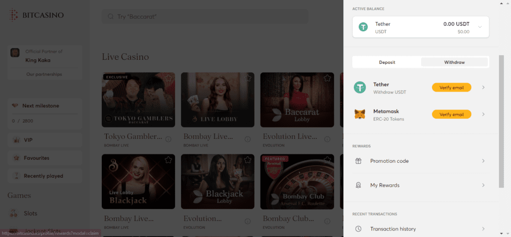Click the Recently played hourglass icon
This screenshot has width=511, height=237.
[x=16, y=176]
